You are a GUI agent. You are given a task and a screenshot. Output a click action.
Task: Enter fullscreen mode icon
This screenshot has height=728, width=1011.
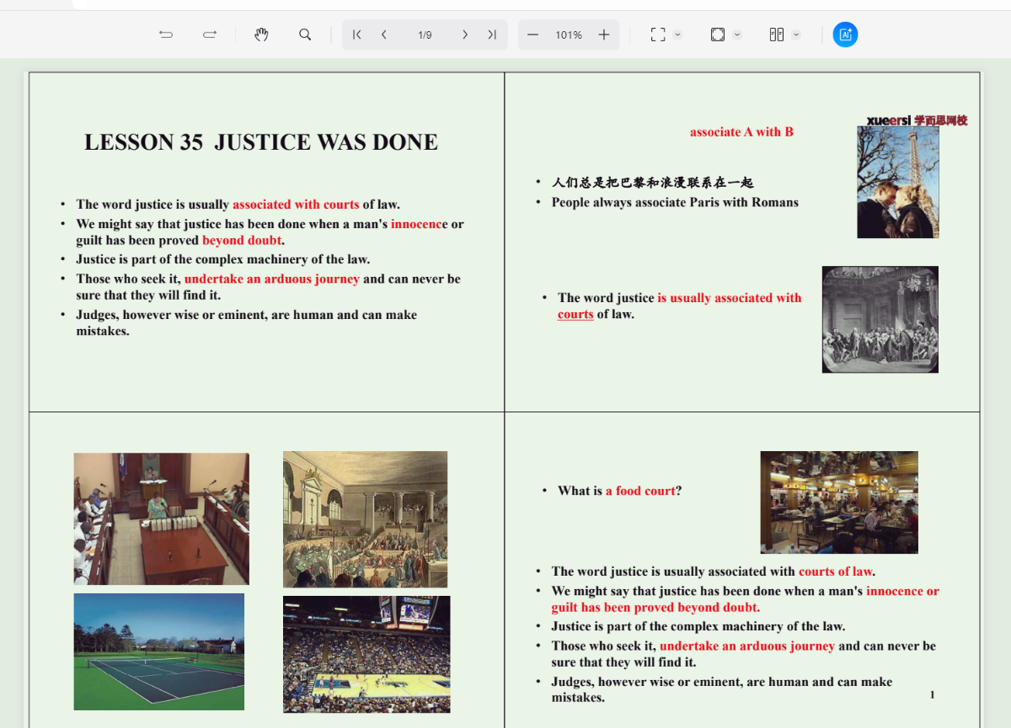tap(658, 35)
